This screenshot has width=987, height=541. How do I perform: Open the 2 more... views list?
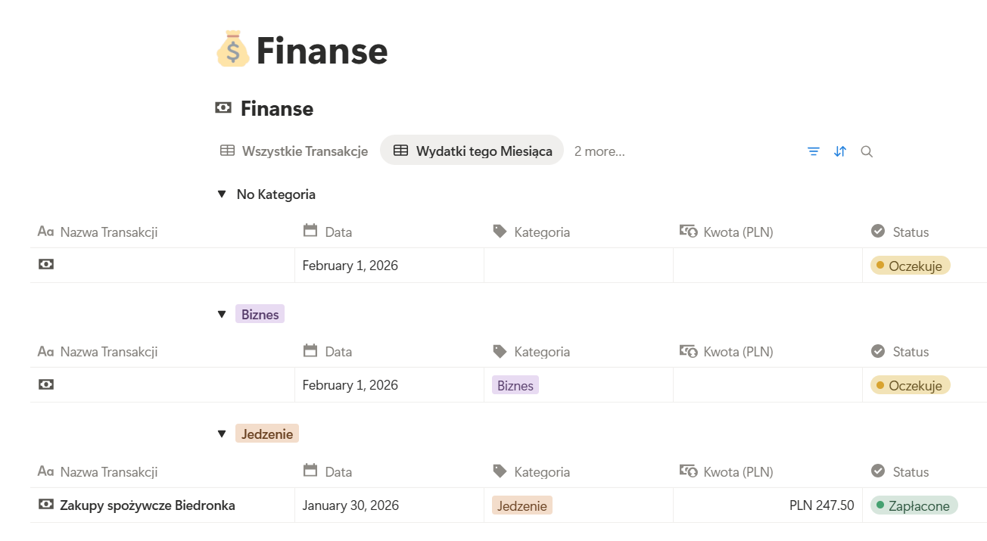click(599, 151)
